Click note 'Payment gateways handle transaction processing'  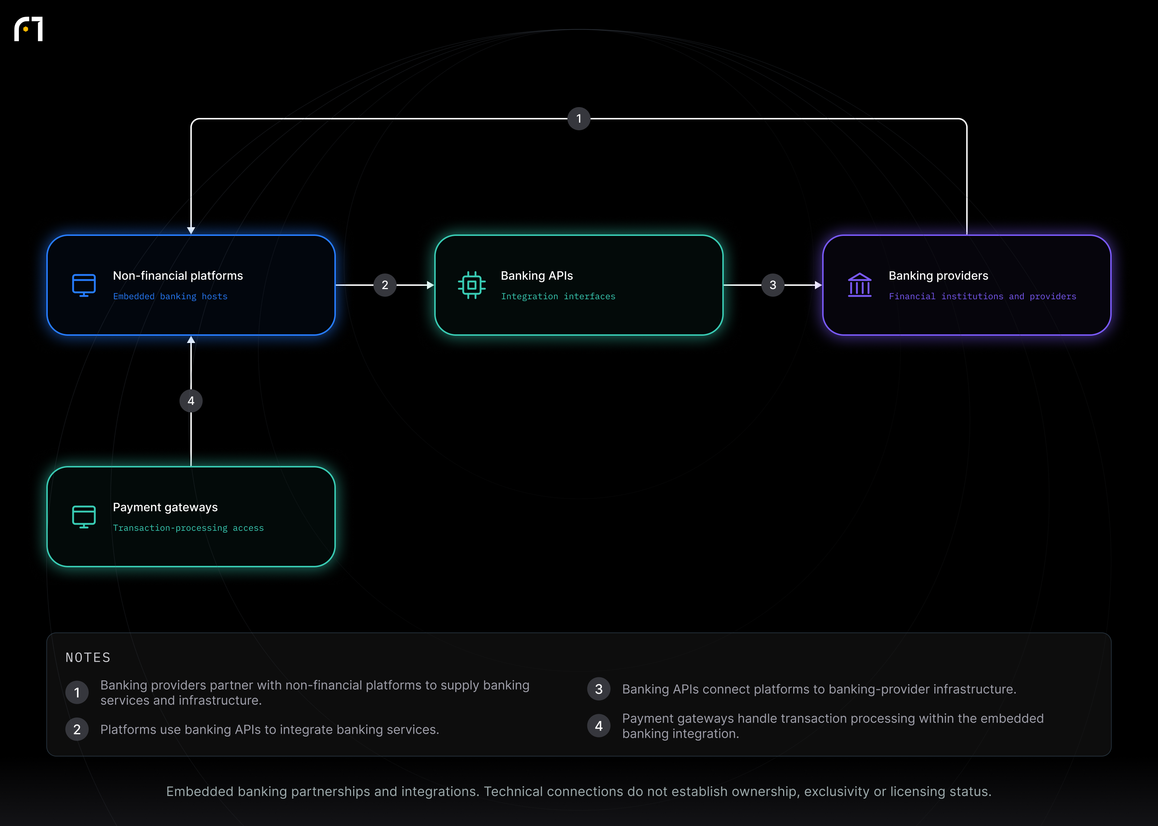pos(833,726)
